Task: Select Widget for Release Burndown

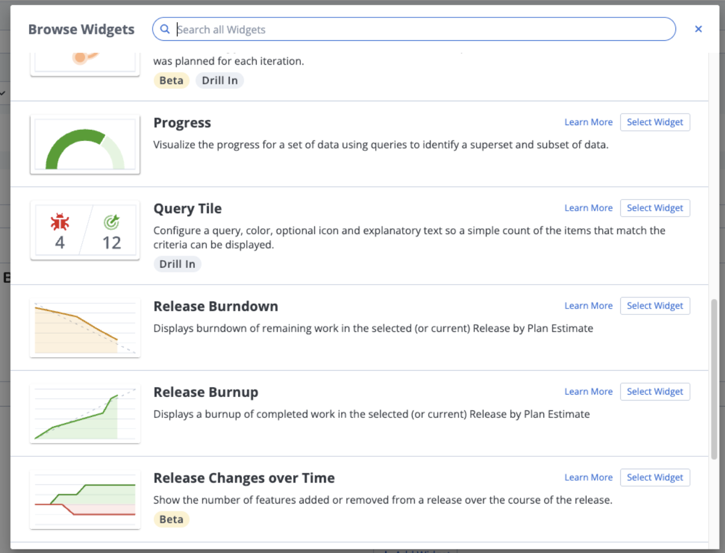Action: (x=655, y=306)
